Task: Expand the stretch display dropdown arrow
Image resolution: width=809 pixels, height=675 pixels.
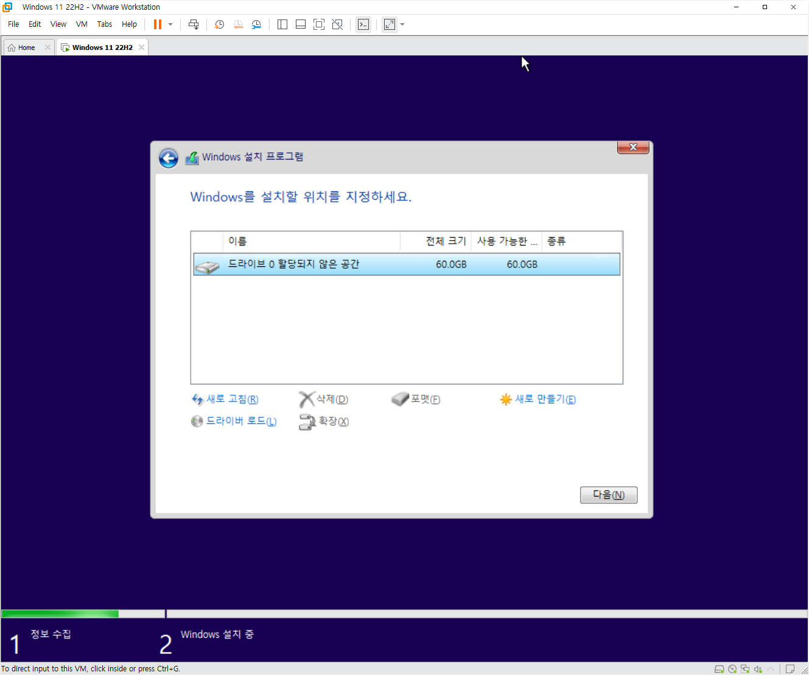Action: (x=402, y=24)
